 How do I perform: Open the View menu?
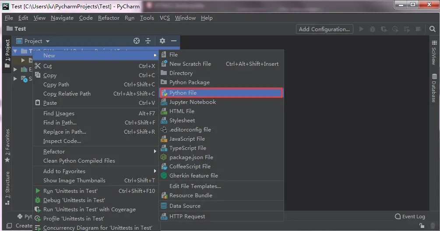click(39, 18)
